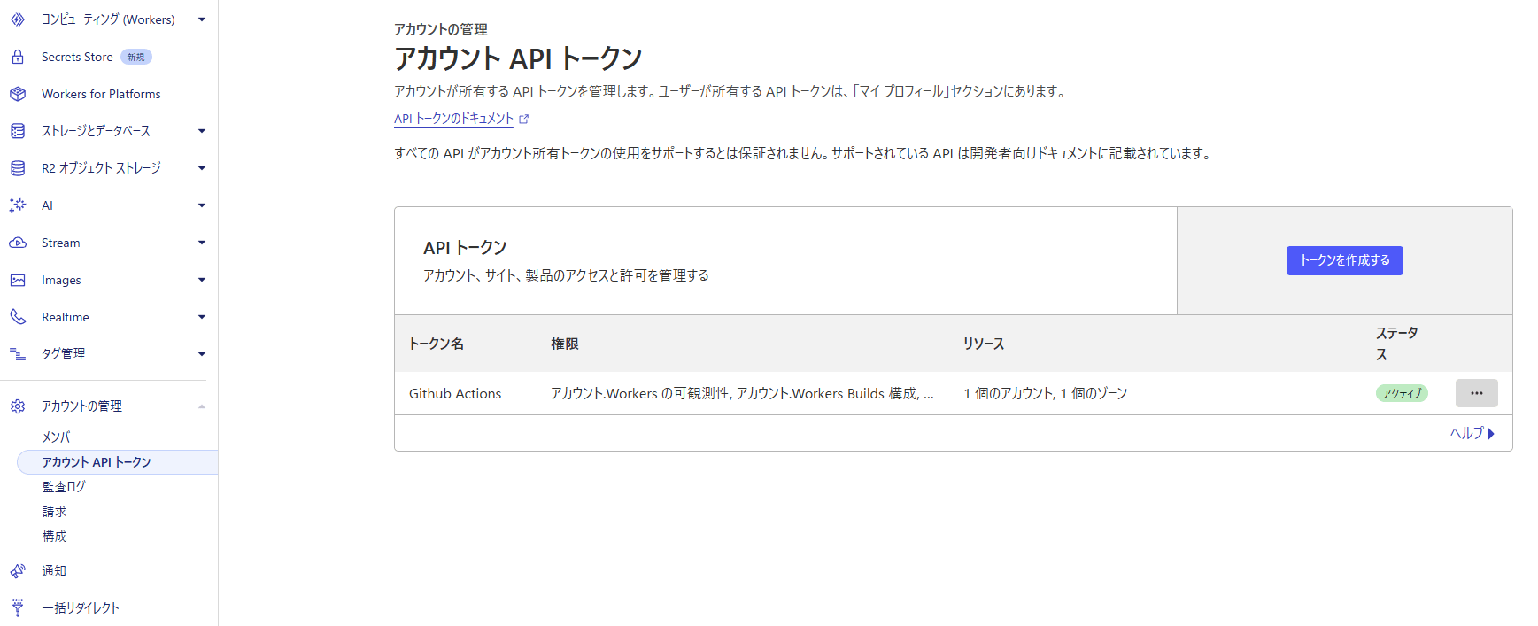Select アカウント API トークン in sidebar
1538x626 pixels.
(x=117, y=462)
